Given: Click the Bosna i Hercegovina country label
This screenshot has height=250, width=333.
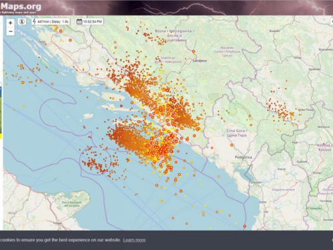Looking at the screenshot, I should [174, 35].
